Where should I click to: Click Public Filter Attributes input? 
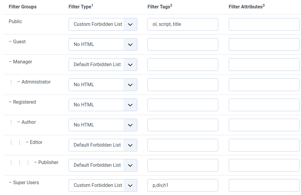264,24
